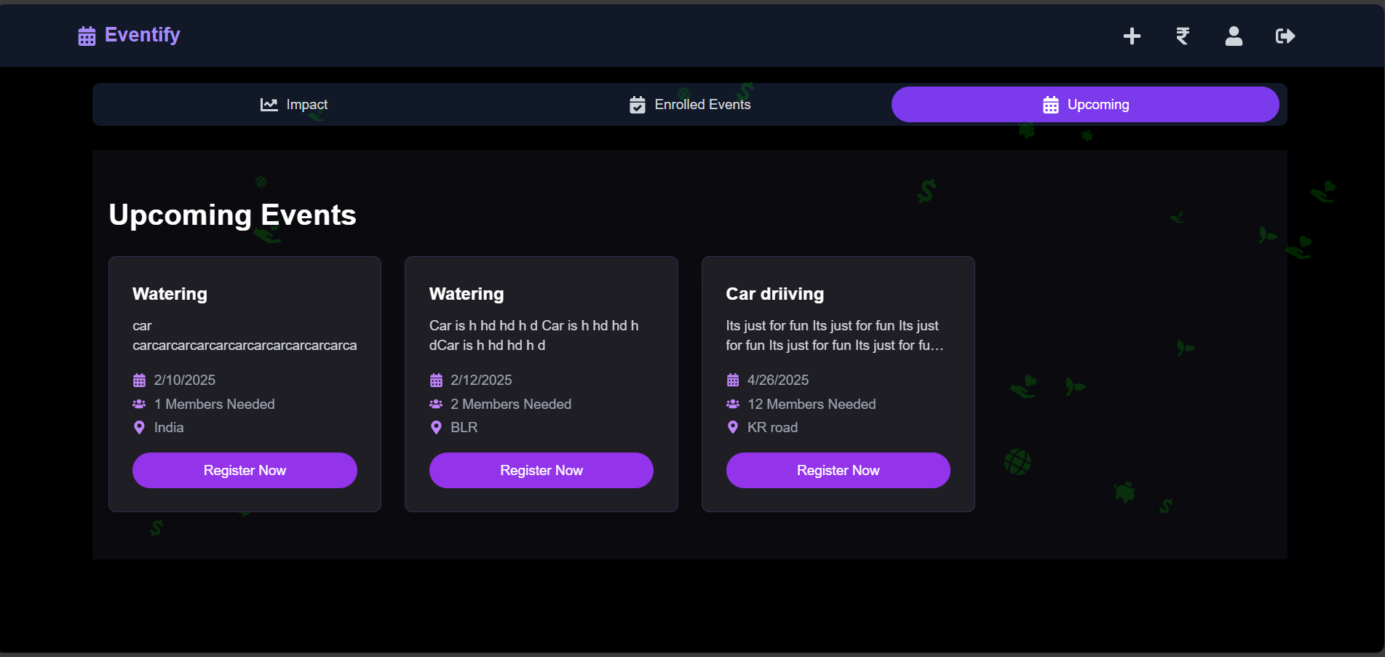Register Now for BLR Watering event

coord(541,471)
